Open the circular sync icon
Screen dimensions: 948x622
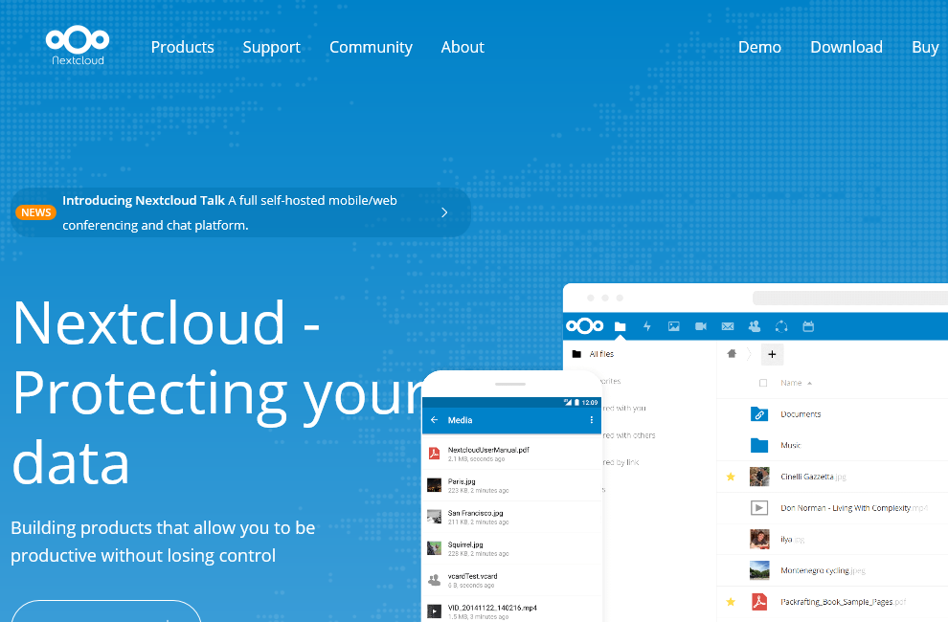coord(781,326)
